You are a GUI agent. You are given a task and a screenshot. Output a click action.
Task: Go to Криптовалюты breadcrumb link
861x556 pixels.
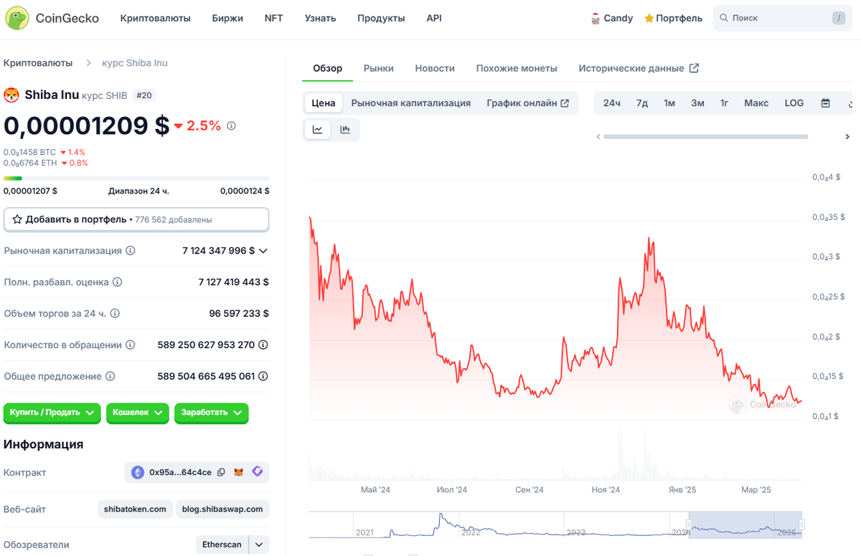pos(38,63)
